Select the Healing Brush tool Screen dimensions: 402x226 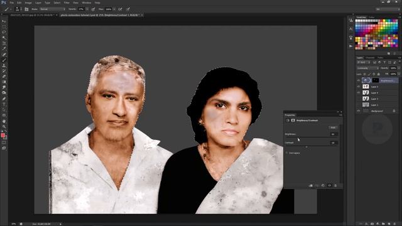coord(4,55)
